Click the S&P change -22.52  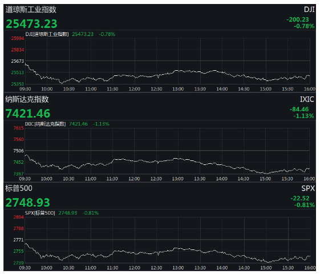pyautogui.click(x=300, y=198)
